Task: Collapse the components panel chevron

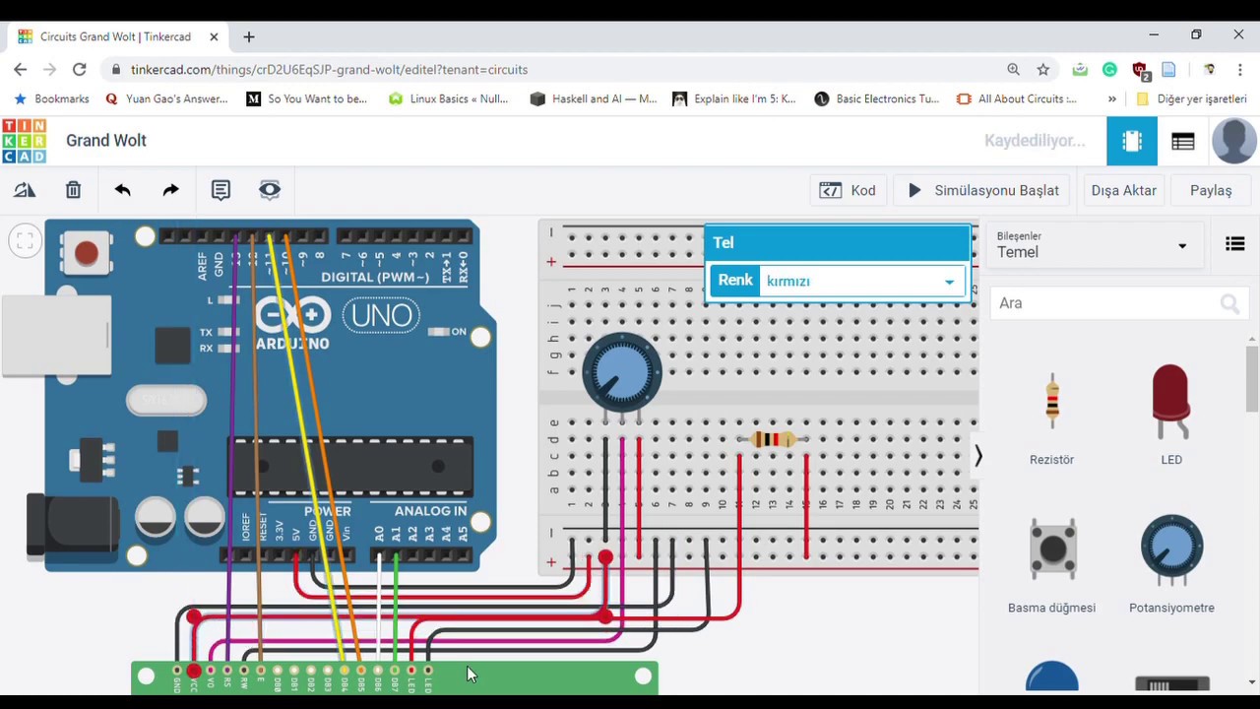Action: (x=977, y=456)
